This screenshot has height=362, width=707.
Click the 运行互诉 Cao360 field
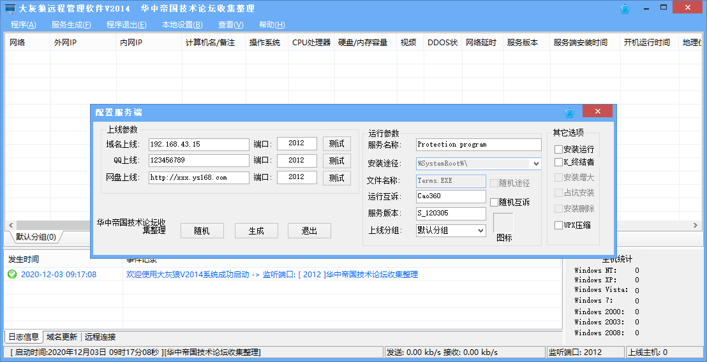pyautogui.click(x=451, y=196)
